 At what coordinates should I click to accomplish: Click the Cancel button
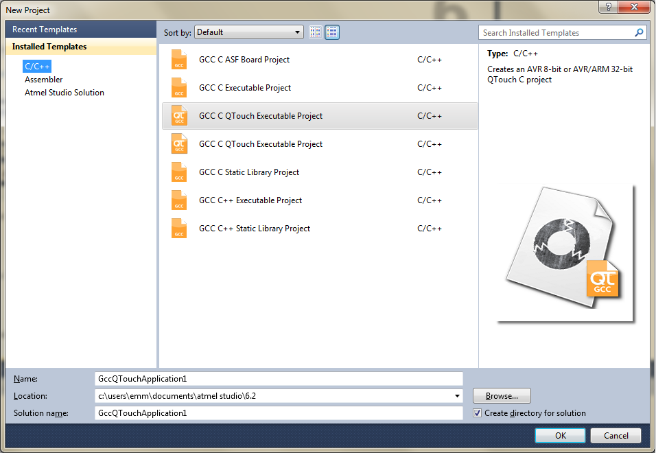coord(616,435)
